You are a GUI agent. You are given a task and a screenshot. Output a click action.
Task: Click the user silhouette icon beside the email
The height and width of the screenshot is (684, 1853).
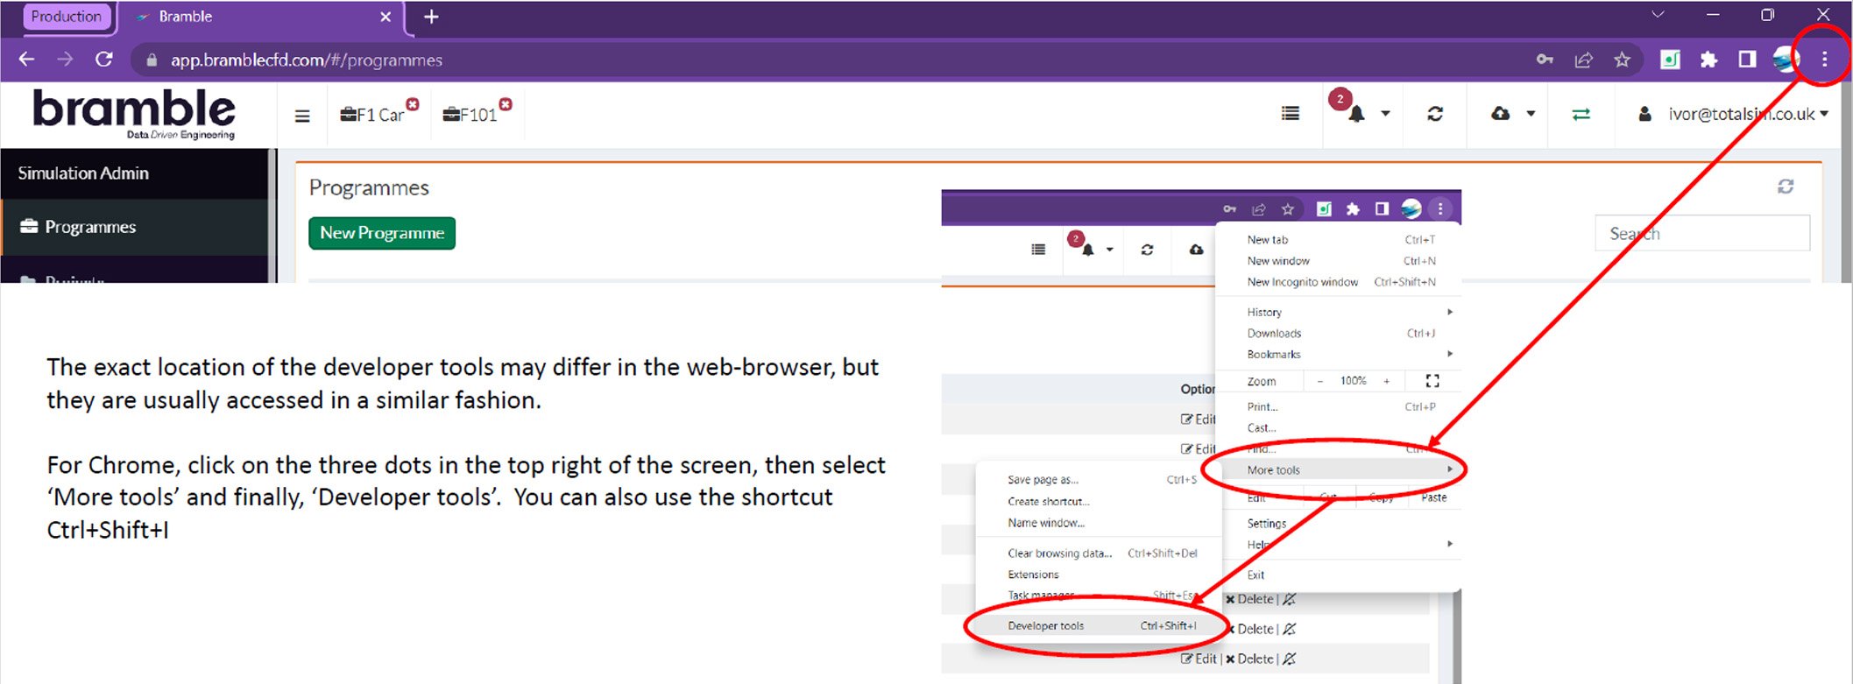pos(1645,114)
